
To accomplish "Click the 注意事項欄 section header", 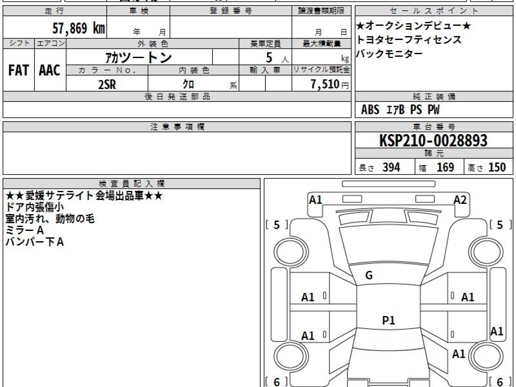I will click(x=177, y=127).
